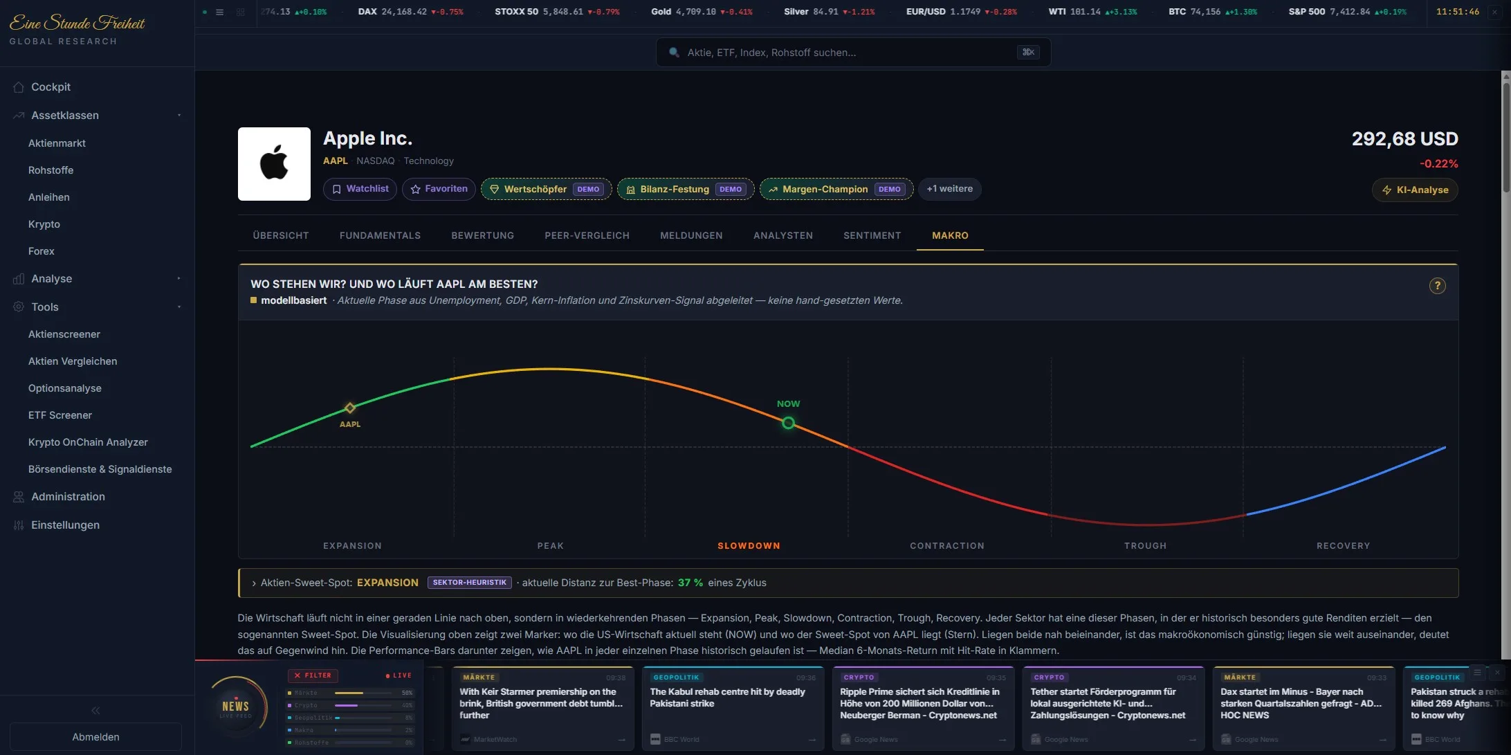Open arrow on Keir Starmer news card
Screen dimensions: 1511x755
click(621, 740)
